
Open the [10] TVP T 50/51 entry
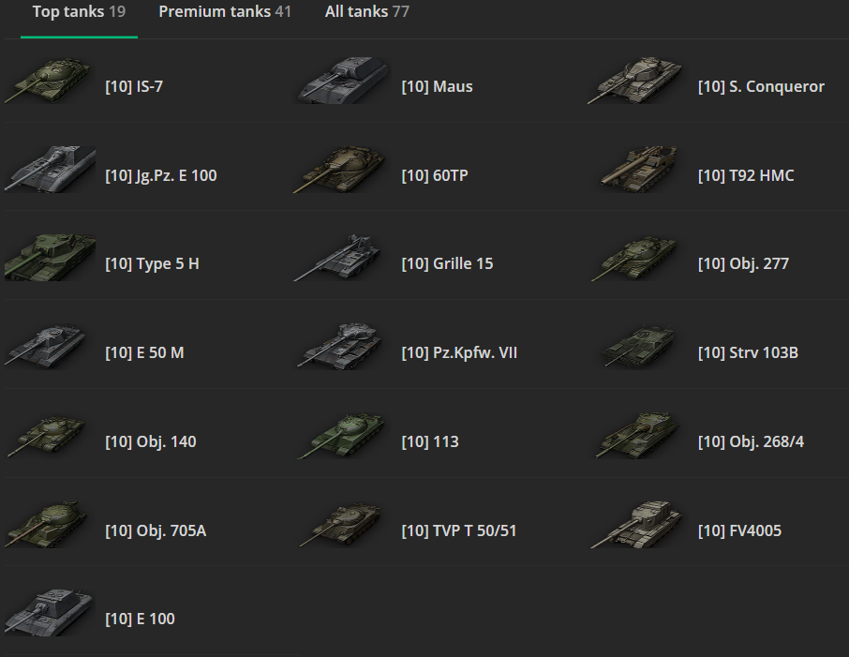pyautogui.click(x=458, y=530)
